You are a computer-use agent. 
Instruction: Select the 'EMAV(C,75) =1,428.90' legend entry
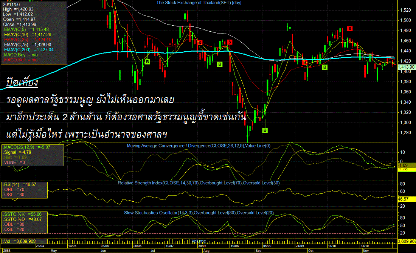tap(27, 45)
